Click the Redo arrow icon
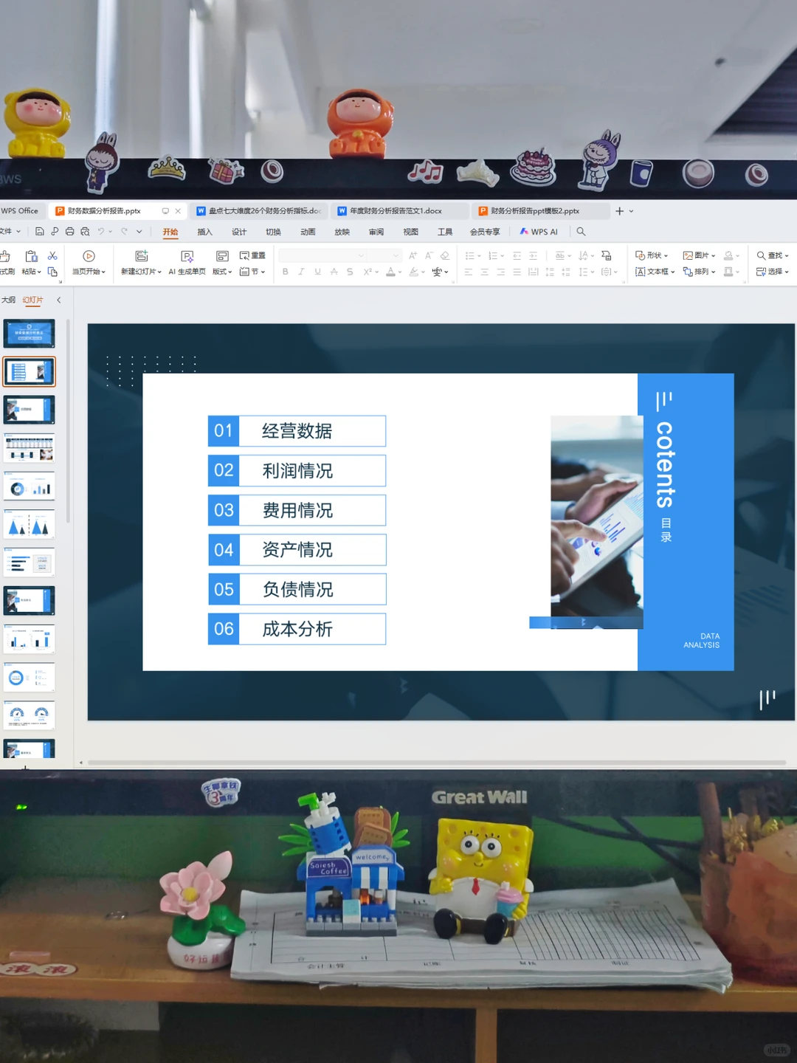This screenshot has width=797, height=1063. coord(125,232)
